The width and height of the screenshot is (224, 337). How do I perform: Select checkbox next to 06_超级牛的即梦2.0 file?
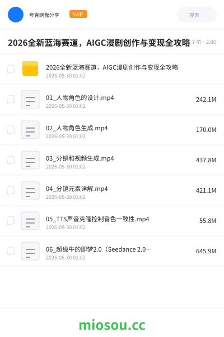[x=11, y=251]
